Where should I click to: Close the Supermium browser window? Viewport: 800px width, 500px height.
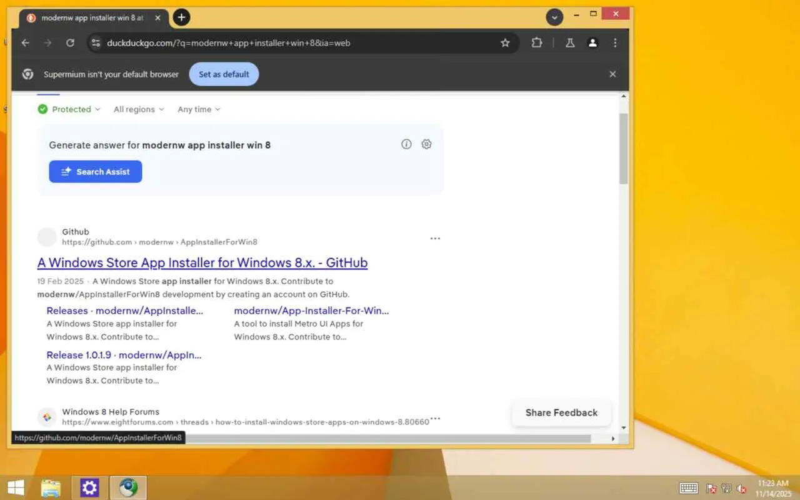617,14
